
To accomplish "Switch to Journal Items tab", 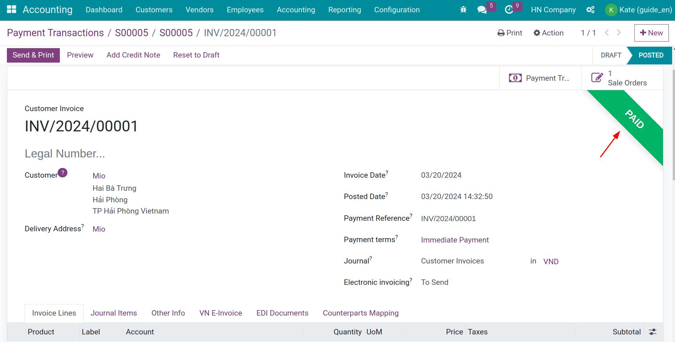I will coord(114,313).
